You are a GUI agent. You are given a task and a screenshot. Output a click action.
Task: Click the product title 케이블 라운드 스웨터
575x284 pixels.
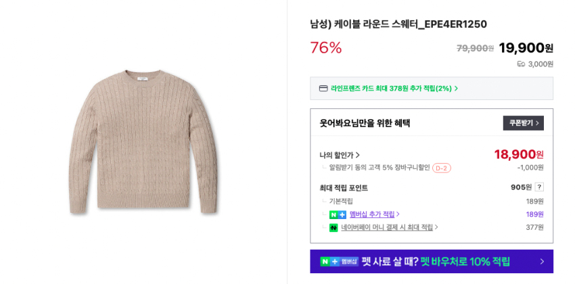point(398,24)
